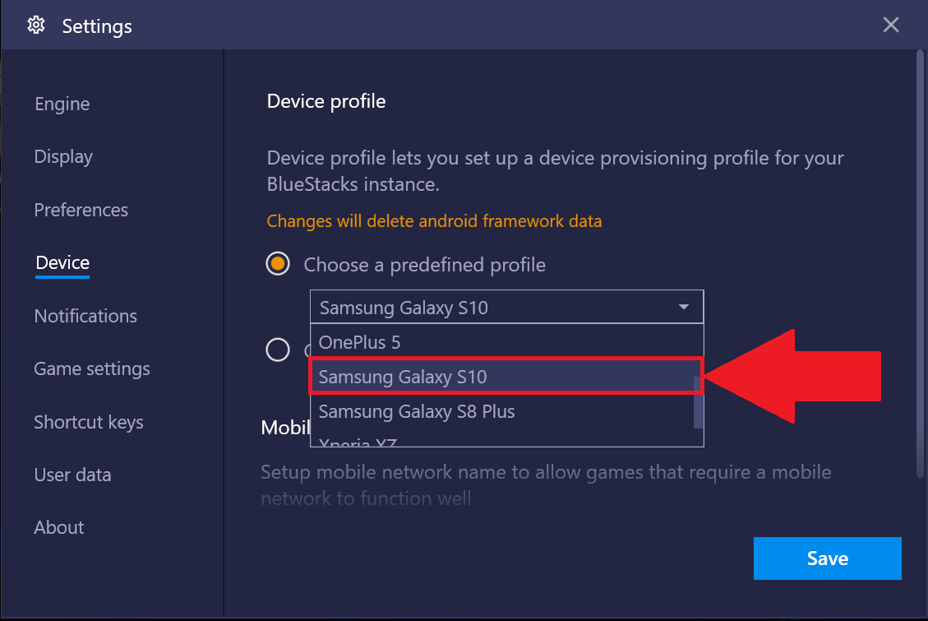928x621 pixels.
Task: Click the dropdown arrow in combo box
Action: (684, 308)
